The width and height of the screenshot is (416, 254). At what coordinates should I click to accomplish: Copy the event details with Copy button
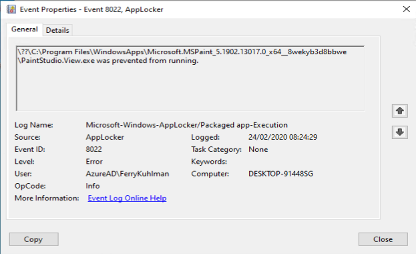point(33,239)
